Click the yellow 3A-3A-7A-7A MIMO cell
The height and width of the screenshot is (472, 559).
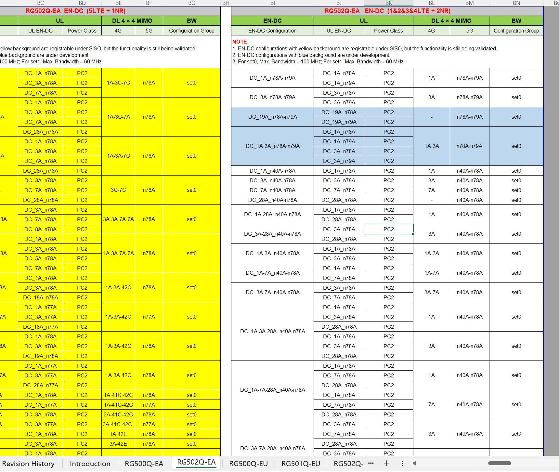click(x=118, y=219)
